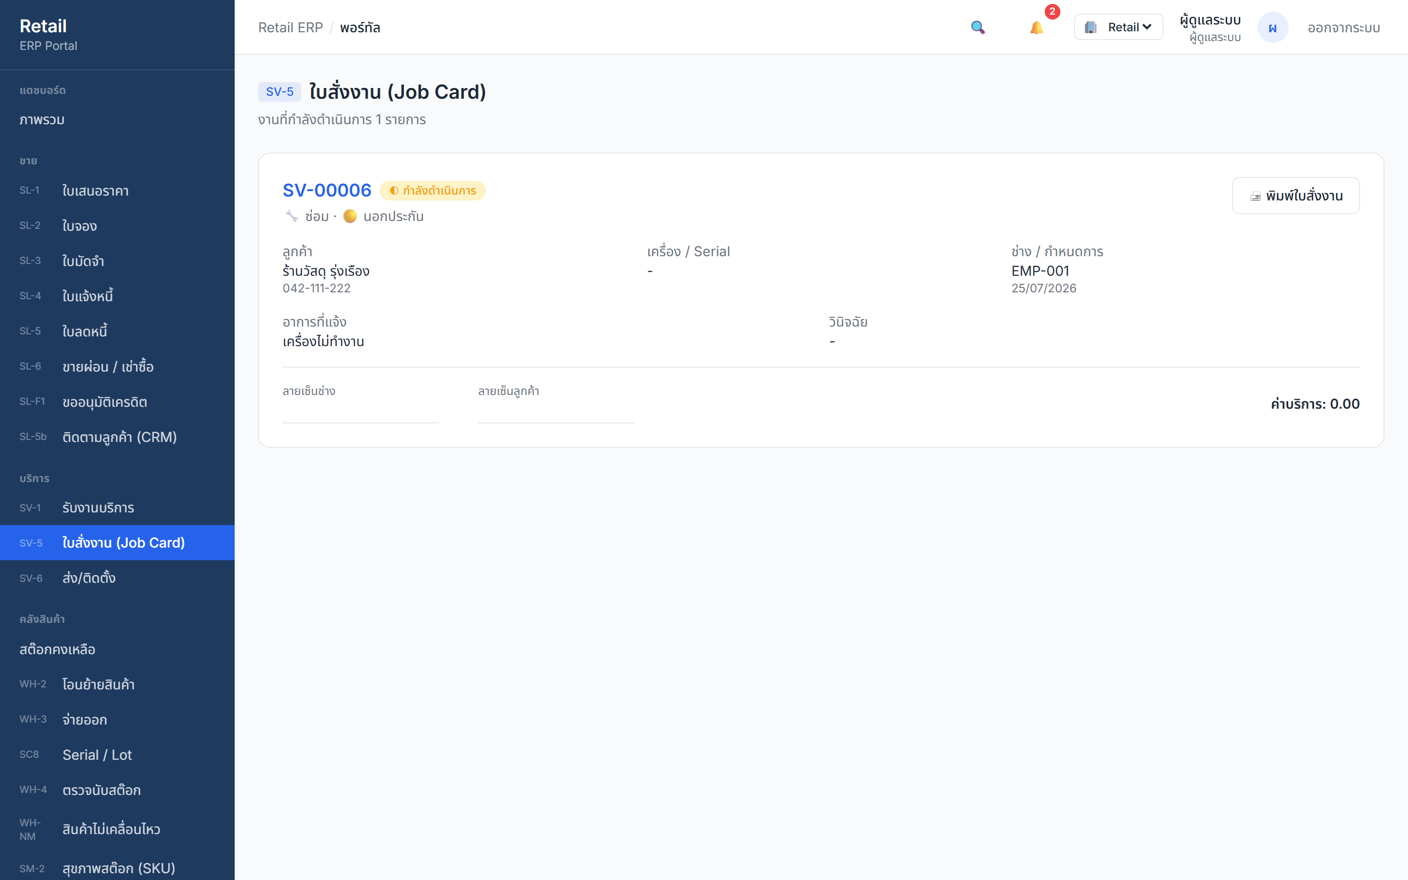
Task: Go to Retail ERP breadcrumb
Action: [x=290, y=27]
